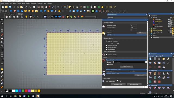Switch to the '3D вид' tab

(20, 14)
